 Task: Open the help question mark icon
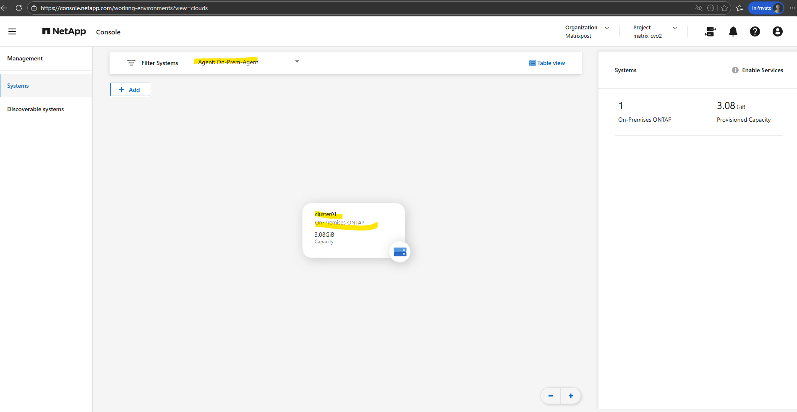click(755, 31)
